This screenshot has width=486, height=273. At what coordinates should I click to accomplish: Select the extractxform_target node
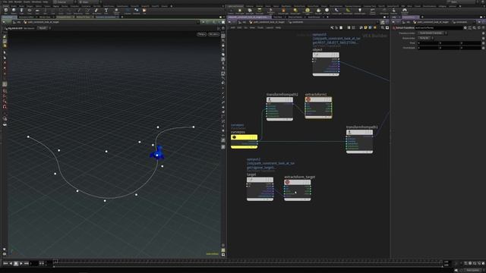pos(298,190)
